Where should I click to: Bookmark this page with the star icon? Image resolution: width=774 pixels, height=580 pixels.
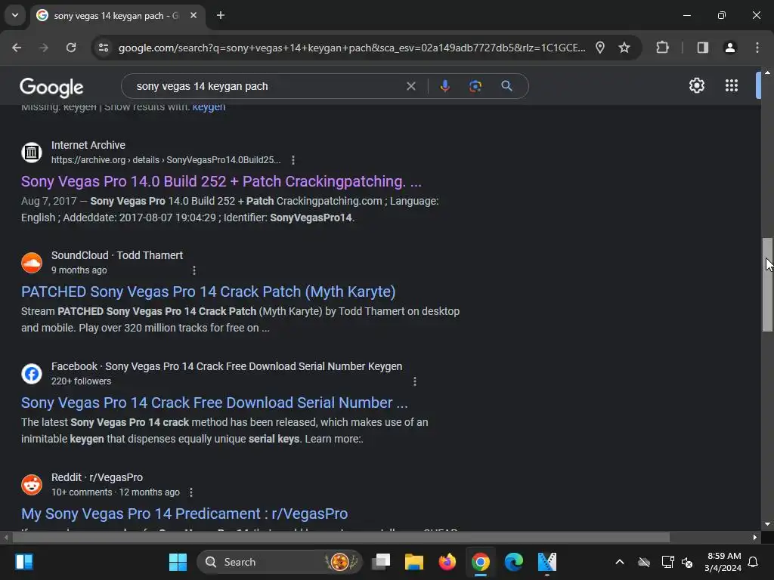[624, 48]
